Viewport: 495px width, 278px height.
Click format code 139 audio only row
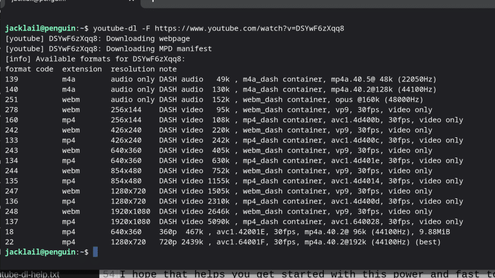click(x=221, y=79)
